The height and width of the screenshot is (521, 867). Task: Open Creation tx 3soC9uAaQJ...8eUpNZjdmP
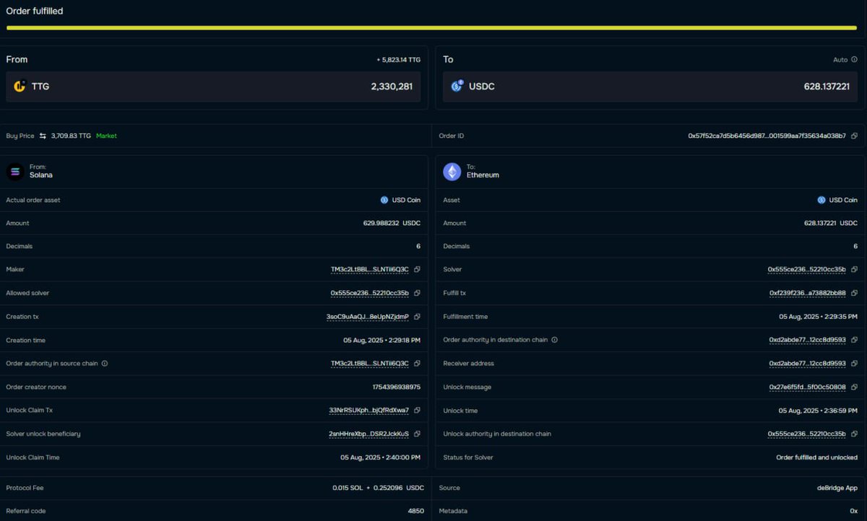368,317
